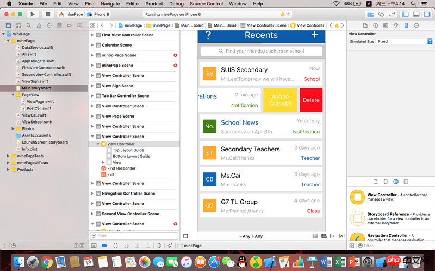435x271 pixels.
Task: Open the Issue navigator warning icon
Action: click(39, 25)
